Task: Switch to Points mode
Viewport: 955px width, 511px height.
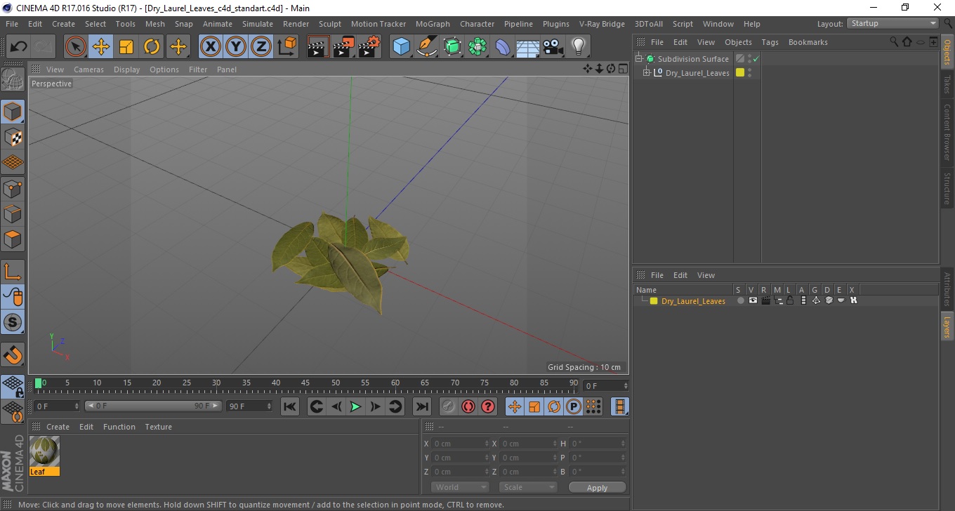Action: pos(13,188)
